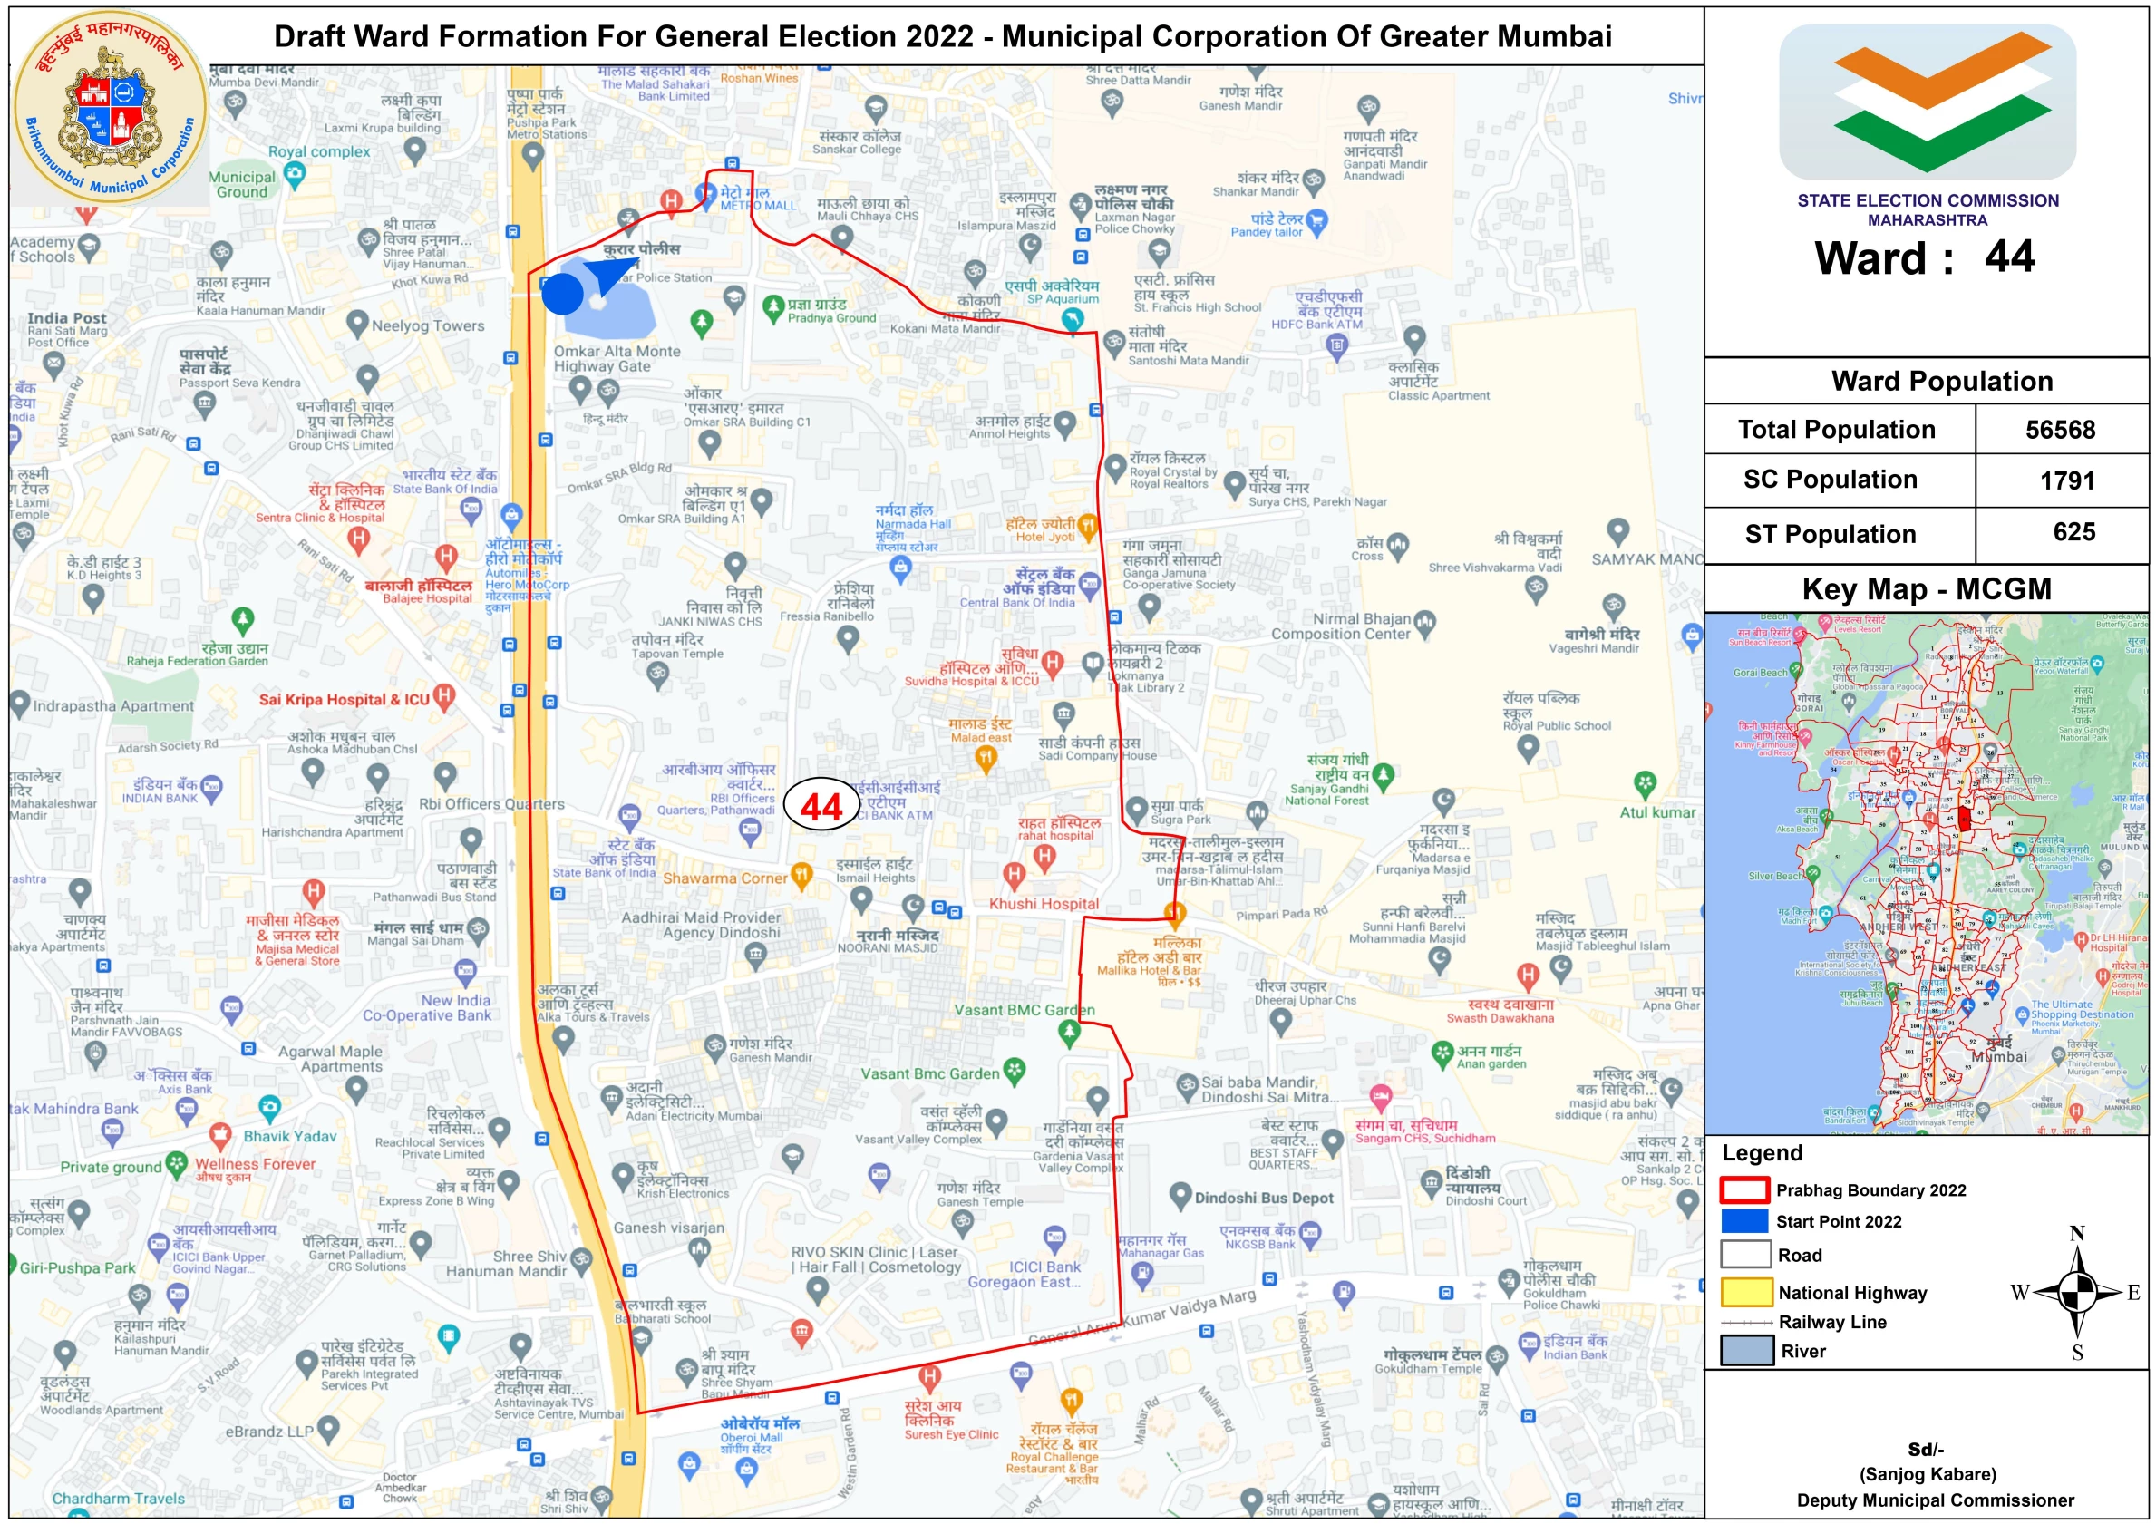Click the yellow National Highway legend swatch
The height and width of the screenshot is (1524, 2156).
point(1746,1293)
